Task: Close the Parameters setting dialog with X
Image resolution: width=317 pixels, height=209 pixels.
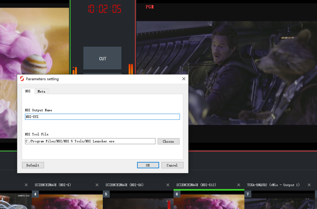Action: 184,79
